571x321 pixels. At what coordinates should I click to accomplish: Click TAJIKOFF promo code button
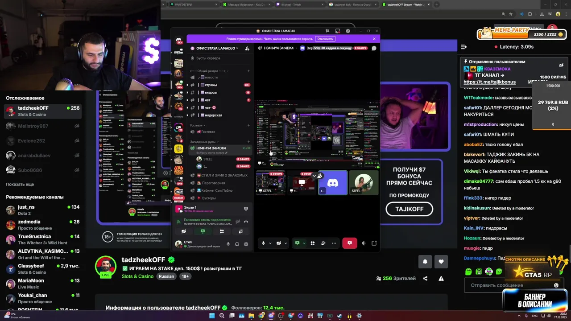(409, 209)
